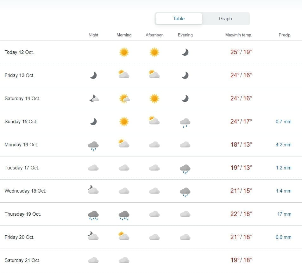This screenshot has width=302, height=273.
Task: Switch to the Graph tab
Action: (x=225, y=19)
